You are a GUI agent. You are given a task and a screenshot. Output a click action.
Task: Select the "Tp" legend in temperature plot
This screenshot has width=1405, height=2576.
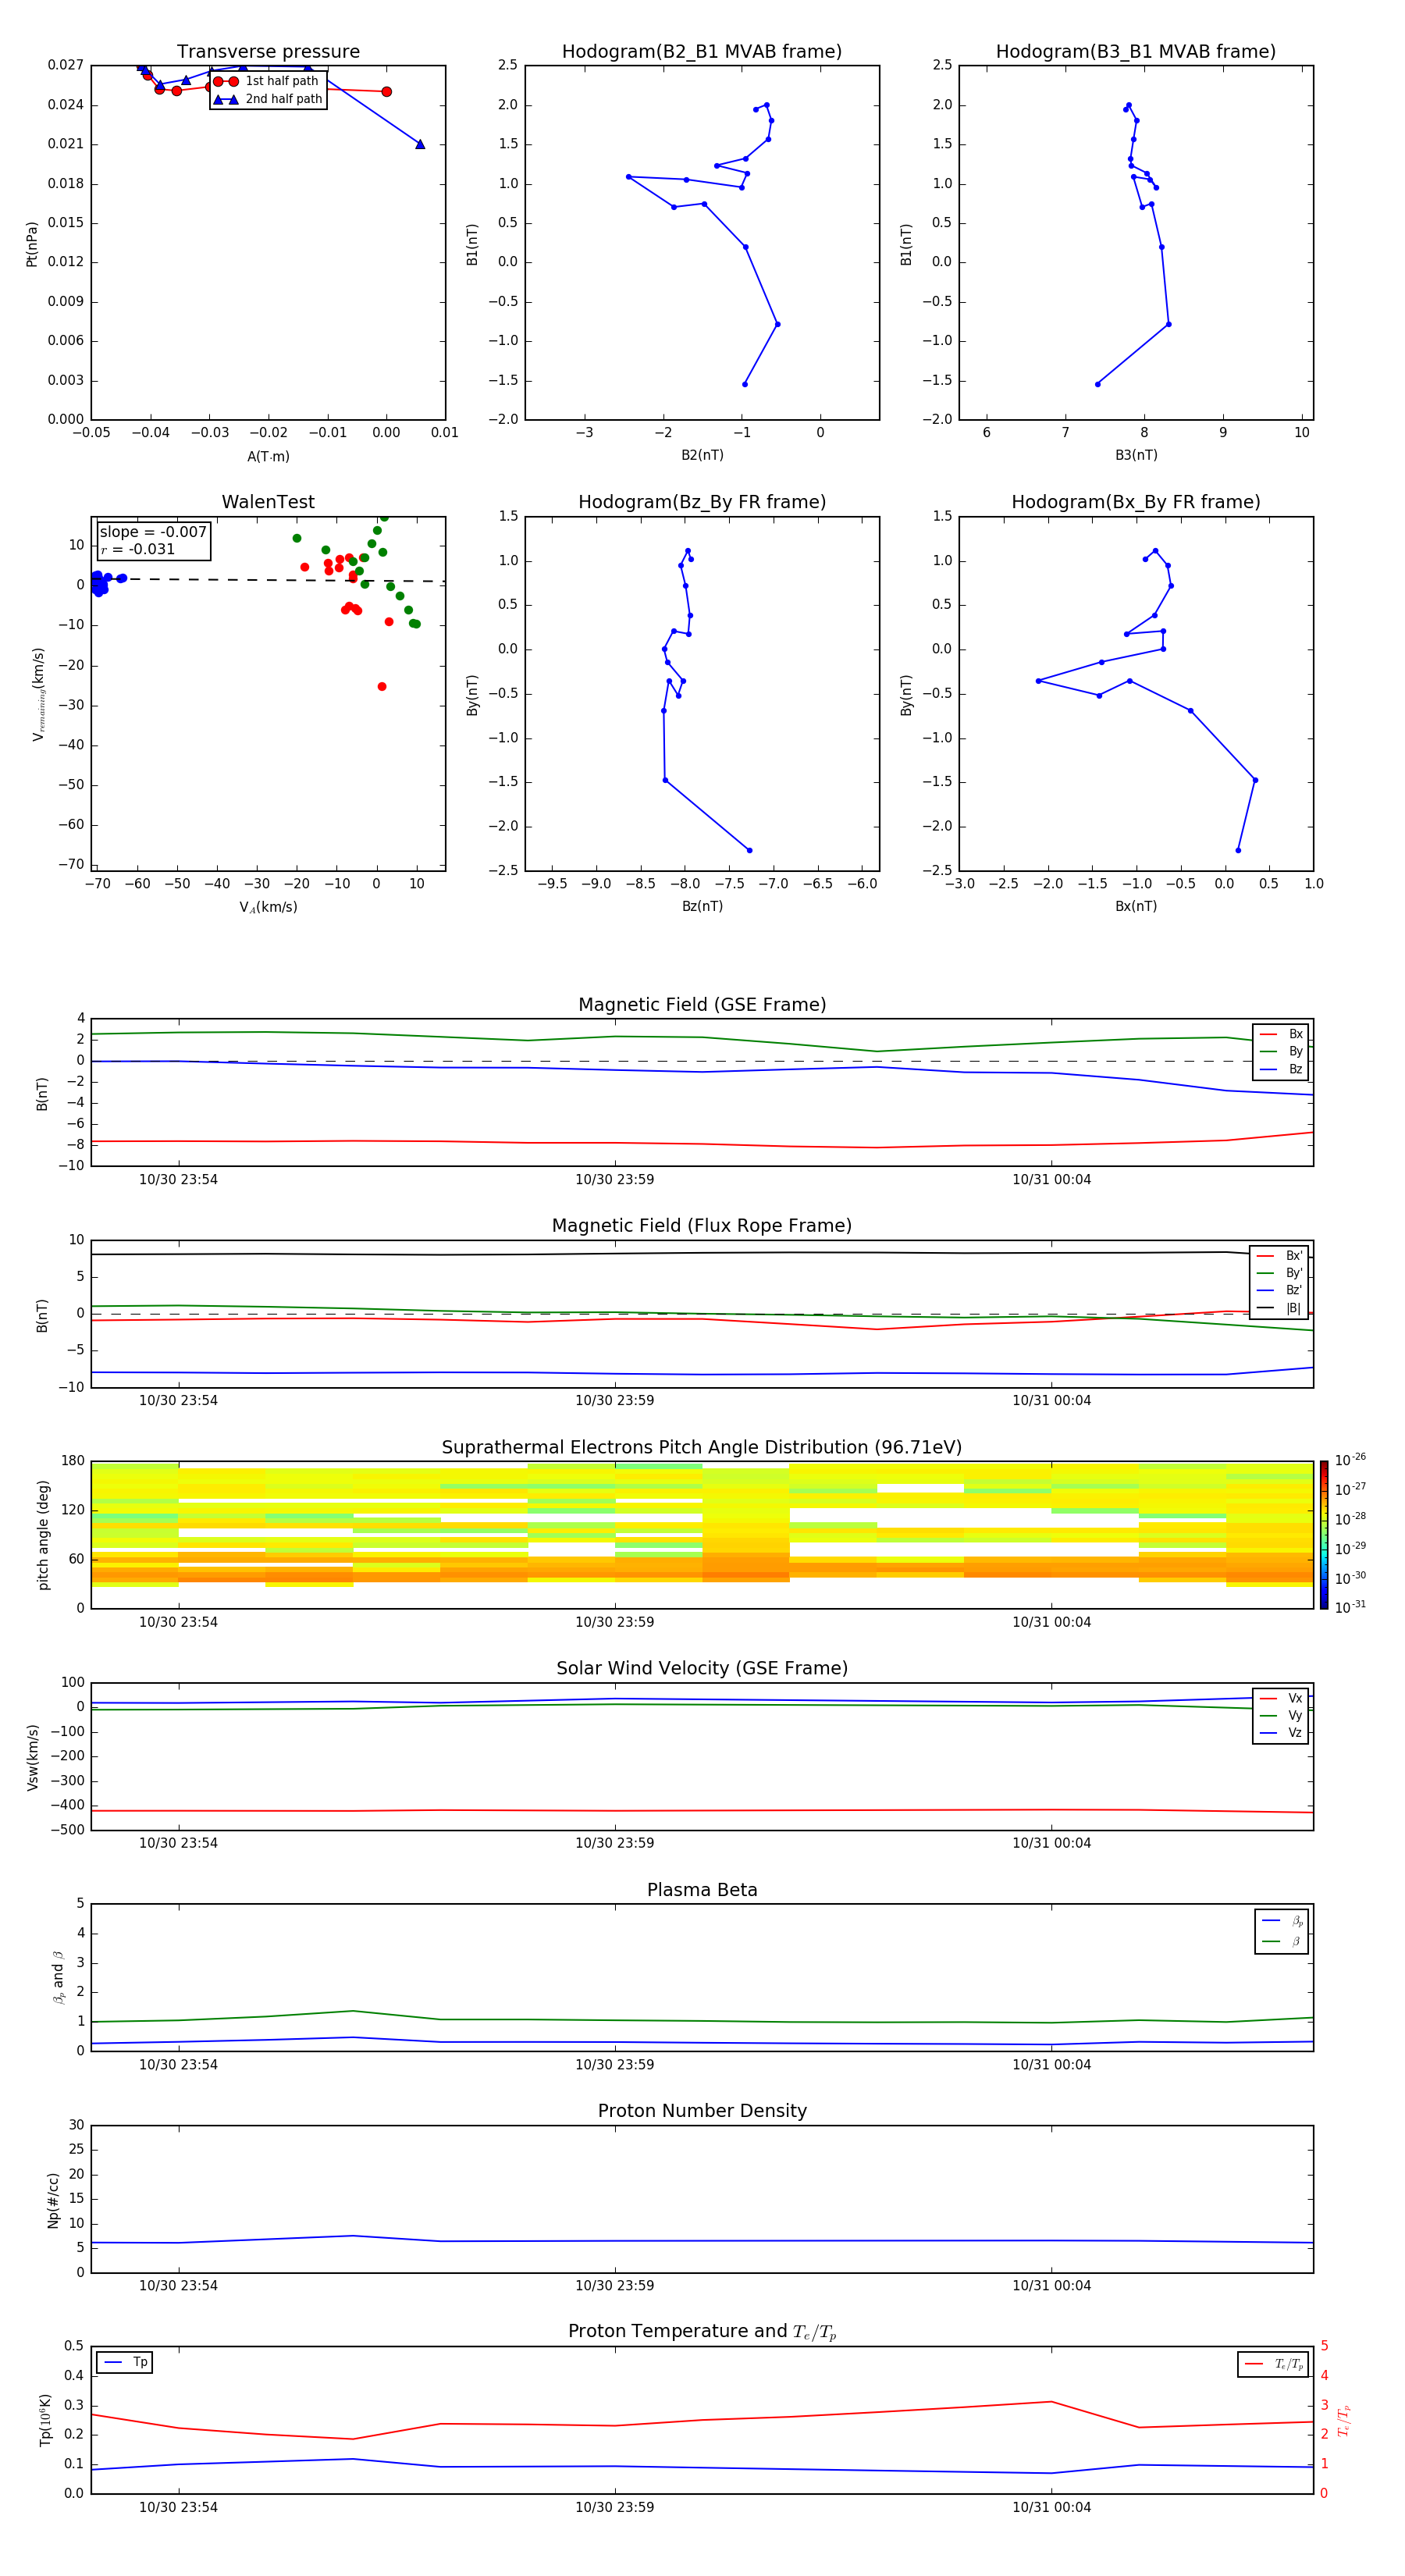(x=125, y=2362)
